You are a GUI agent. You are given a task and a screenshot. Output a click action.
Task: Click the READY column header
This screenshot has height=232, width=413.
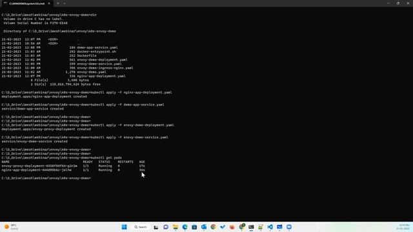88,162
